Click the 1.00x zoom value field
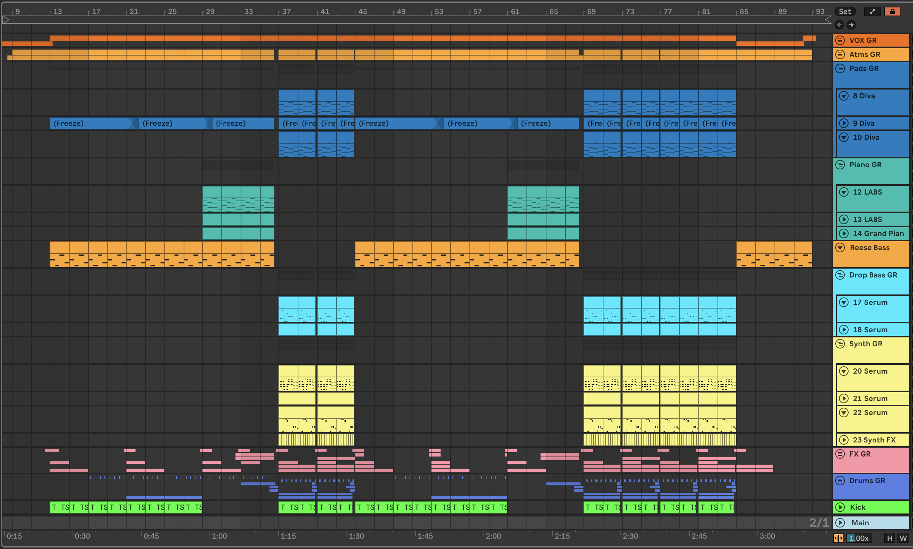 [x=859, y=538]
